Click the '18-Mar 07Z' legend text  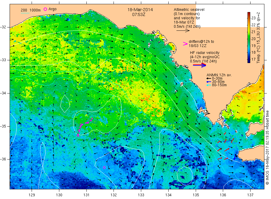tap(184, 22)
